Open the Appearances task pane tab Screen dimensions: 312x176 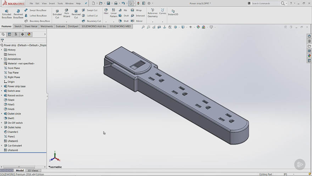309,56
